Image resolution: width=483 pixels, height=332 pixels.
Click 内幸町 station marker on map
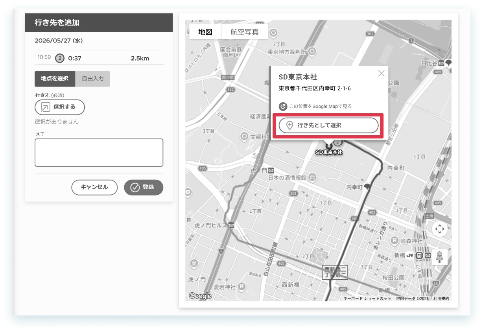point(367,187)
